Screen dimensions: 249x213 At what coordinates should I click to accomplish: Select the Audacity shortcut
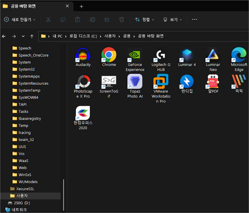[83, 57]
